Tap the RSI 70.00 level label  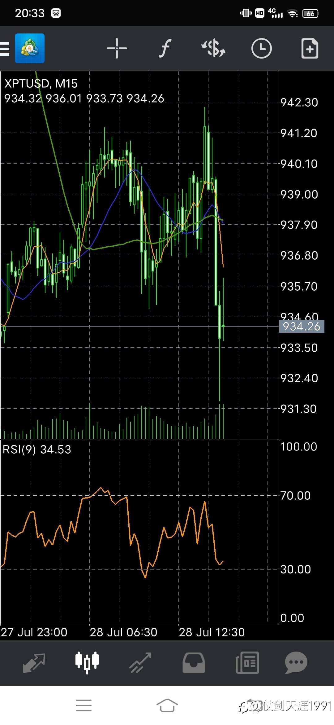(296, 495)
